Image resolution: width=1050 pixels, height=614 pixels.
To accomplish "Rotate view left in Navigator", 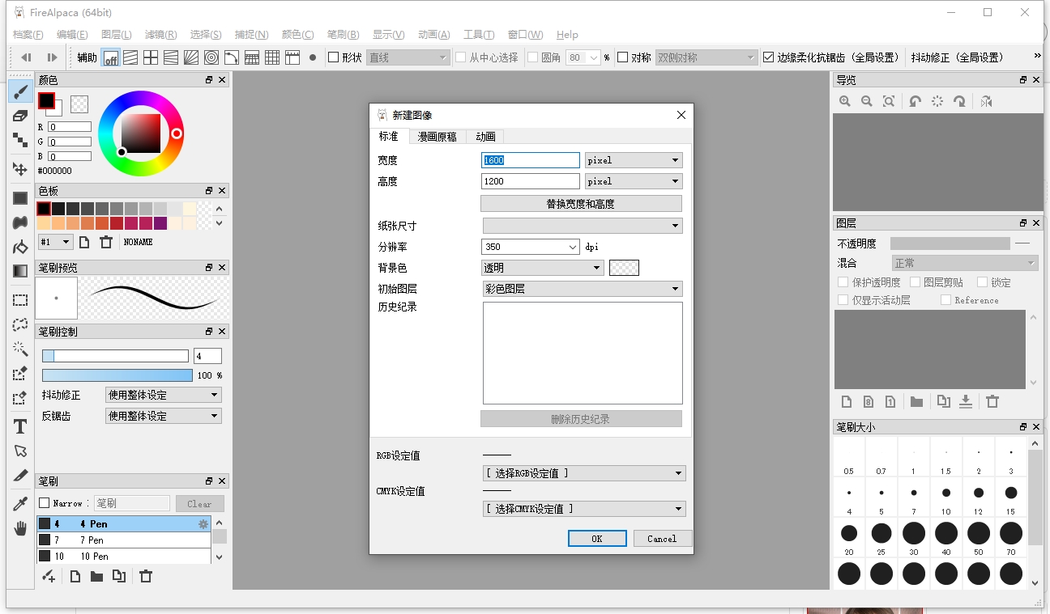I will click(x=915, y=101).
